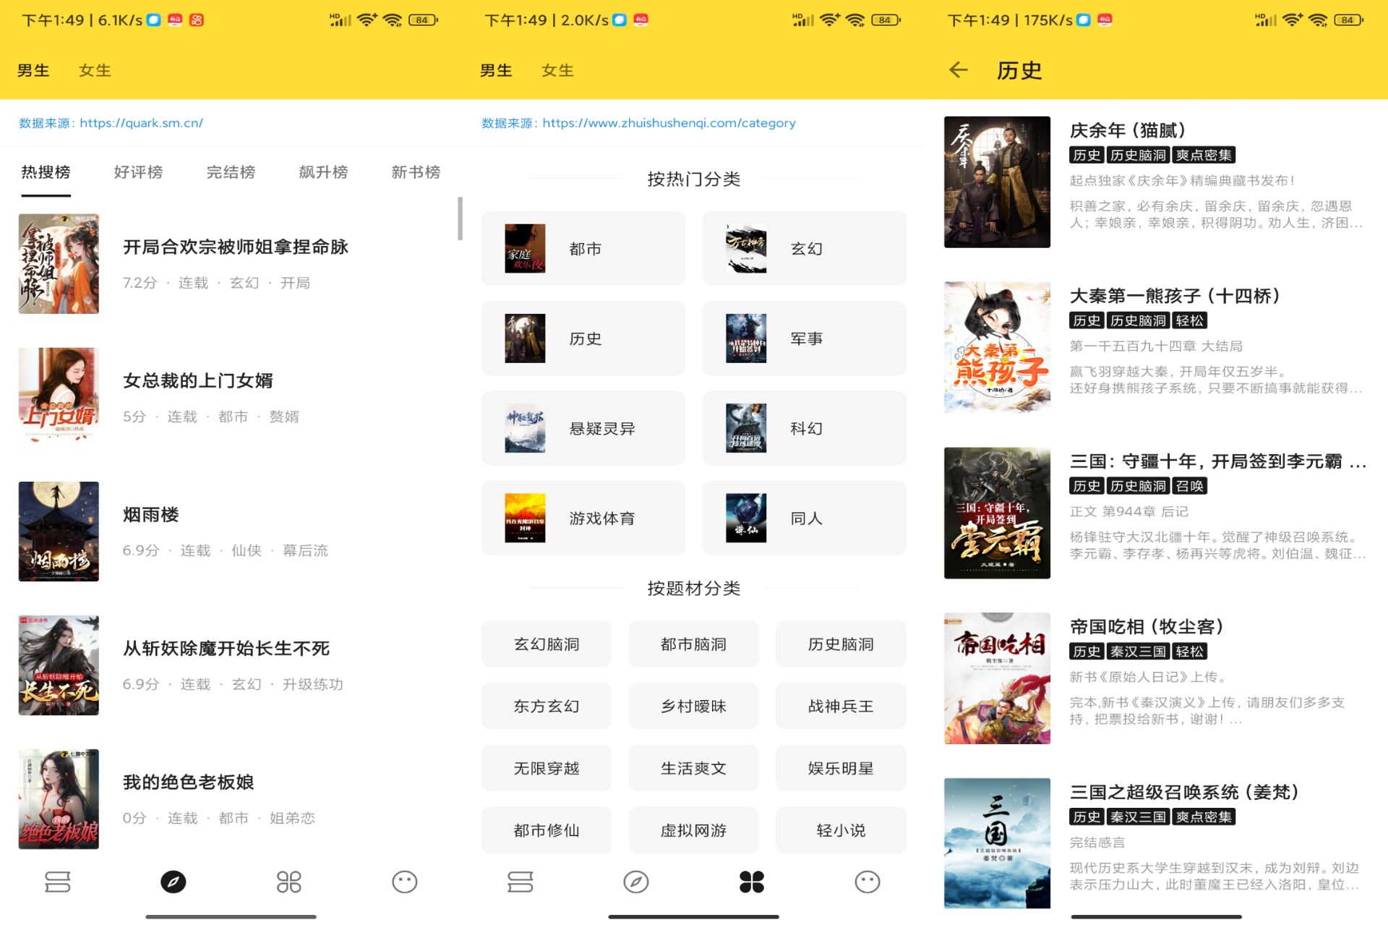This screenshot has width=1388, height=925.
Task: Select 男生 in middle screen header
Action: (x=496, y=70)
